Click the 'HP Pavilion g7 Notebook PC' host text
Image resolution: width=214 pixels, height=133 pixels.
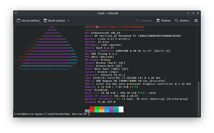click(x=115, y=36)
